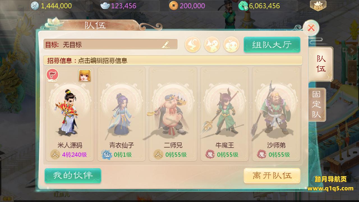The image size is (359, 202).
Task: Open the first round horn icon button
Action: 193,45
